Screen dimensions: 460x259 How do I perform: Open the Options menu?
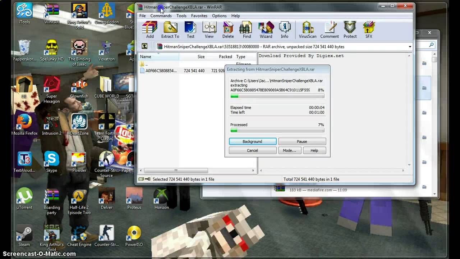point(219,16)
